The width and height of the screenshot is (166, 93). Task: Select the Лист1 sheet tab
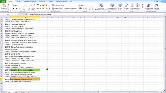click(x=10, y=92)
